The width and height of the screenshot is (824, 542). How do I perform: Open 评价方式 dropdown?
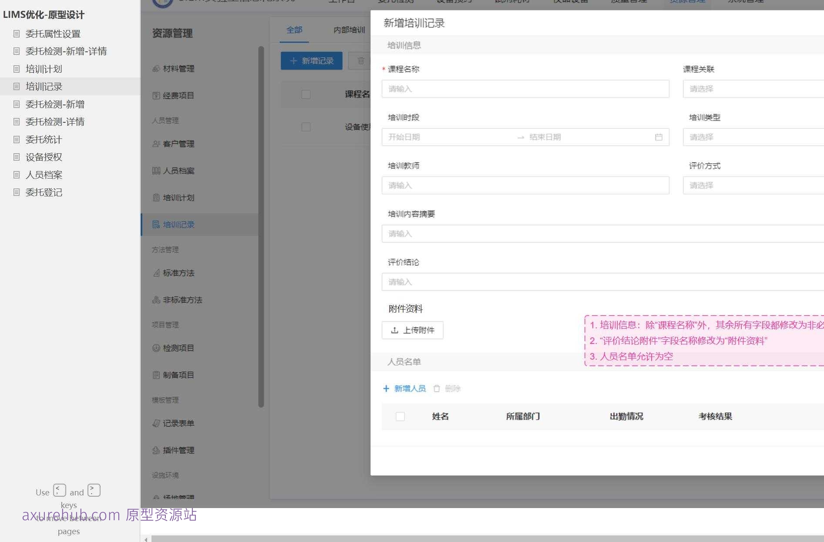(753, 185)
